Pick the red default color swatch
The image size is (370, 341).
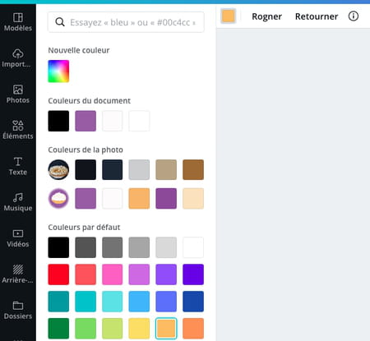click(58, 274)
